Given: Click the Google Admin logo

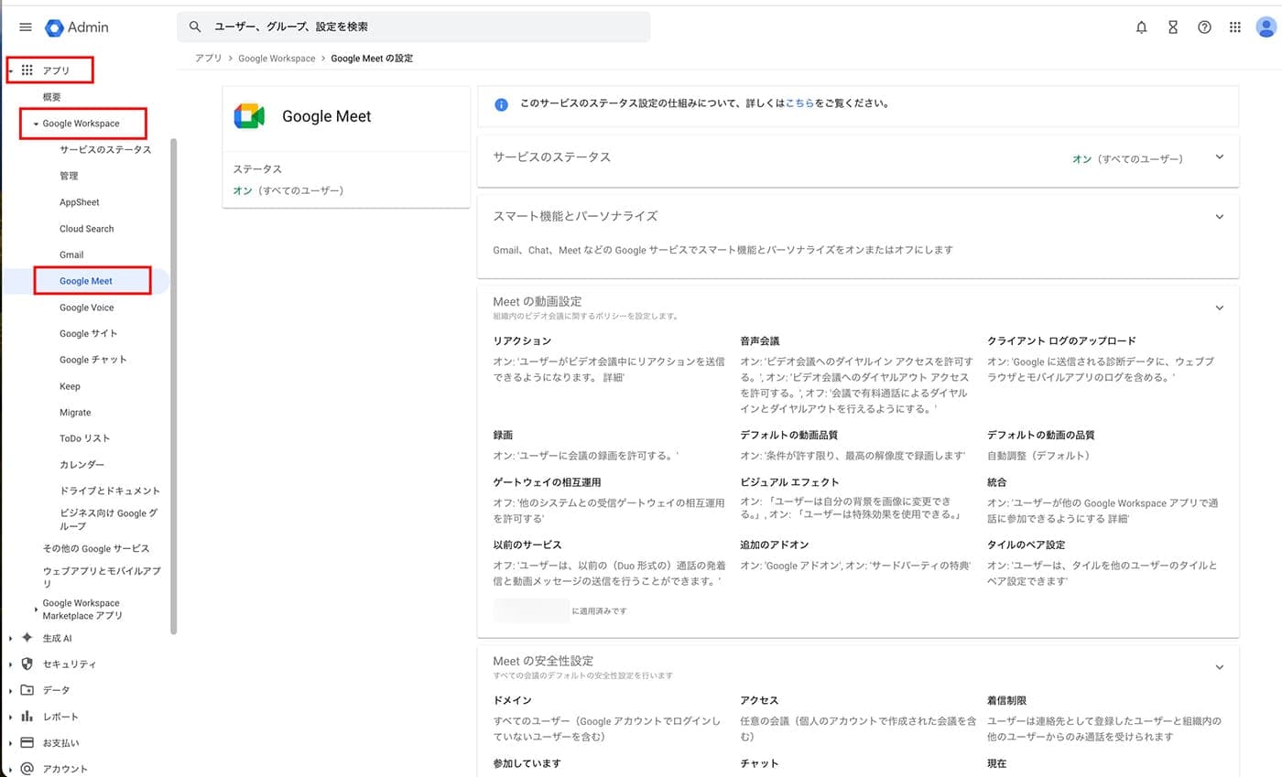Looking at the screenshot, I should (x=77, y=27).
